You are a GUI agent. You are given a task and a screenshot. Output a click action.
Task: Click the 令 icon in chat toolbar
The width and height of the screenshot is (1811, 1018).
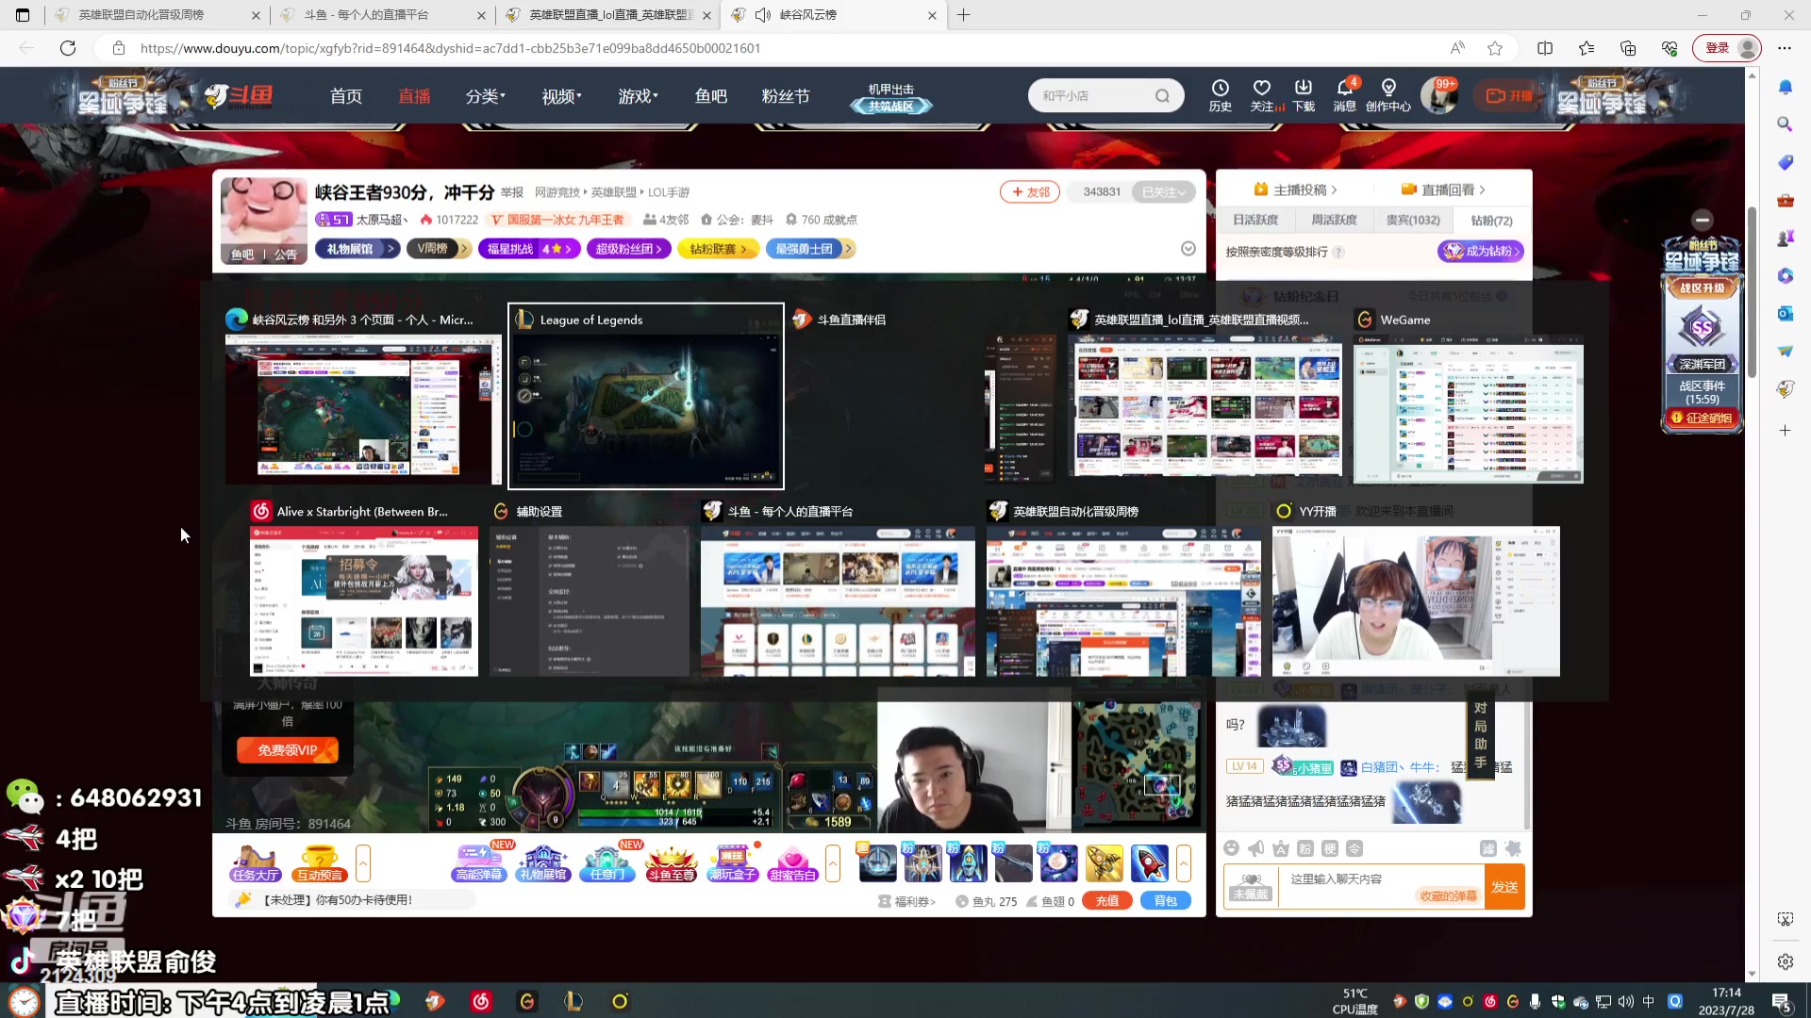click(1354, 848)
